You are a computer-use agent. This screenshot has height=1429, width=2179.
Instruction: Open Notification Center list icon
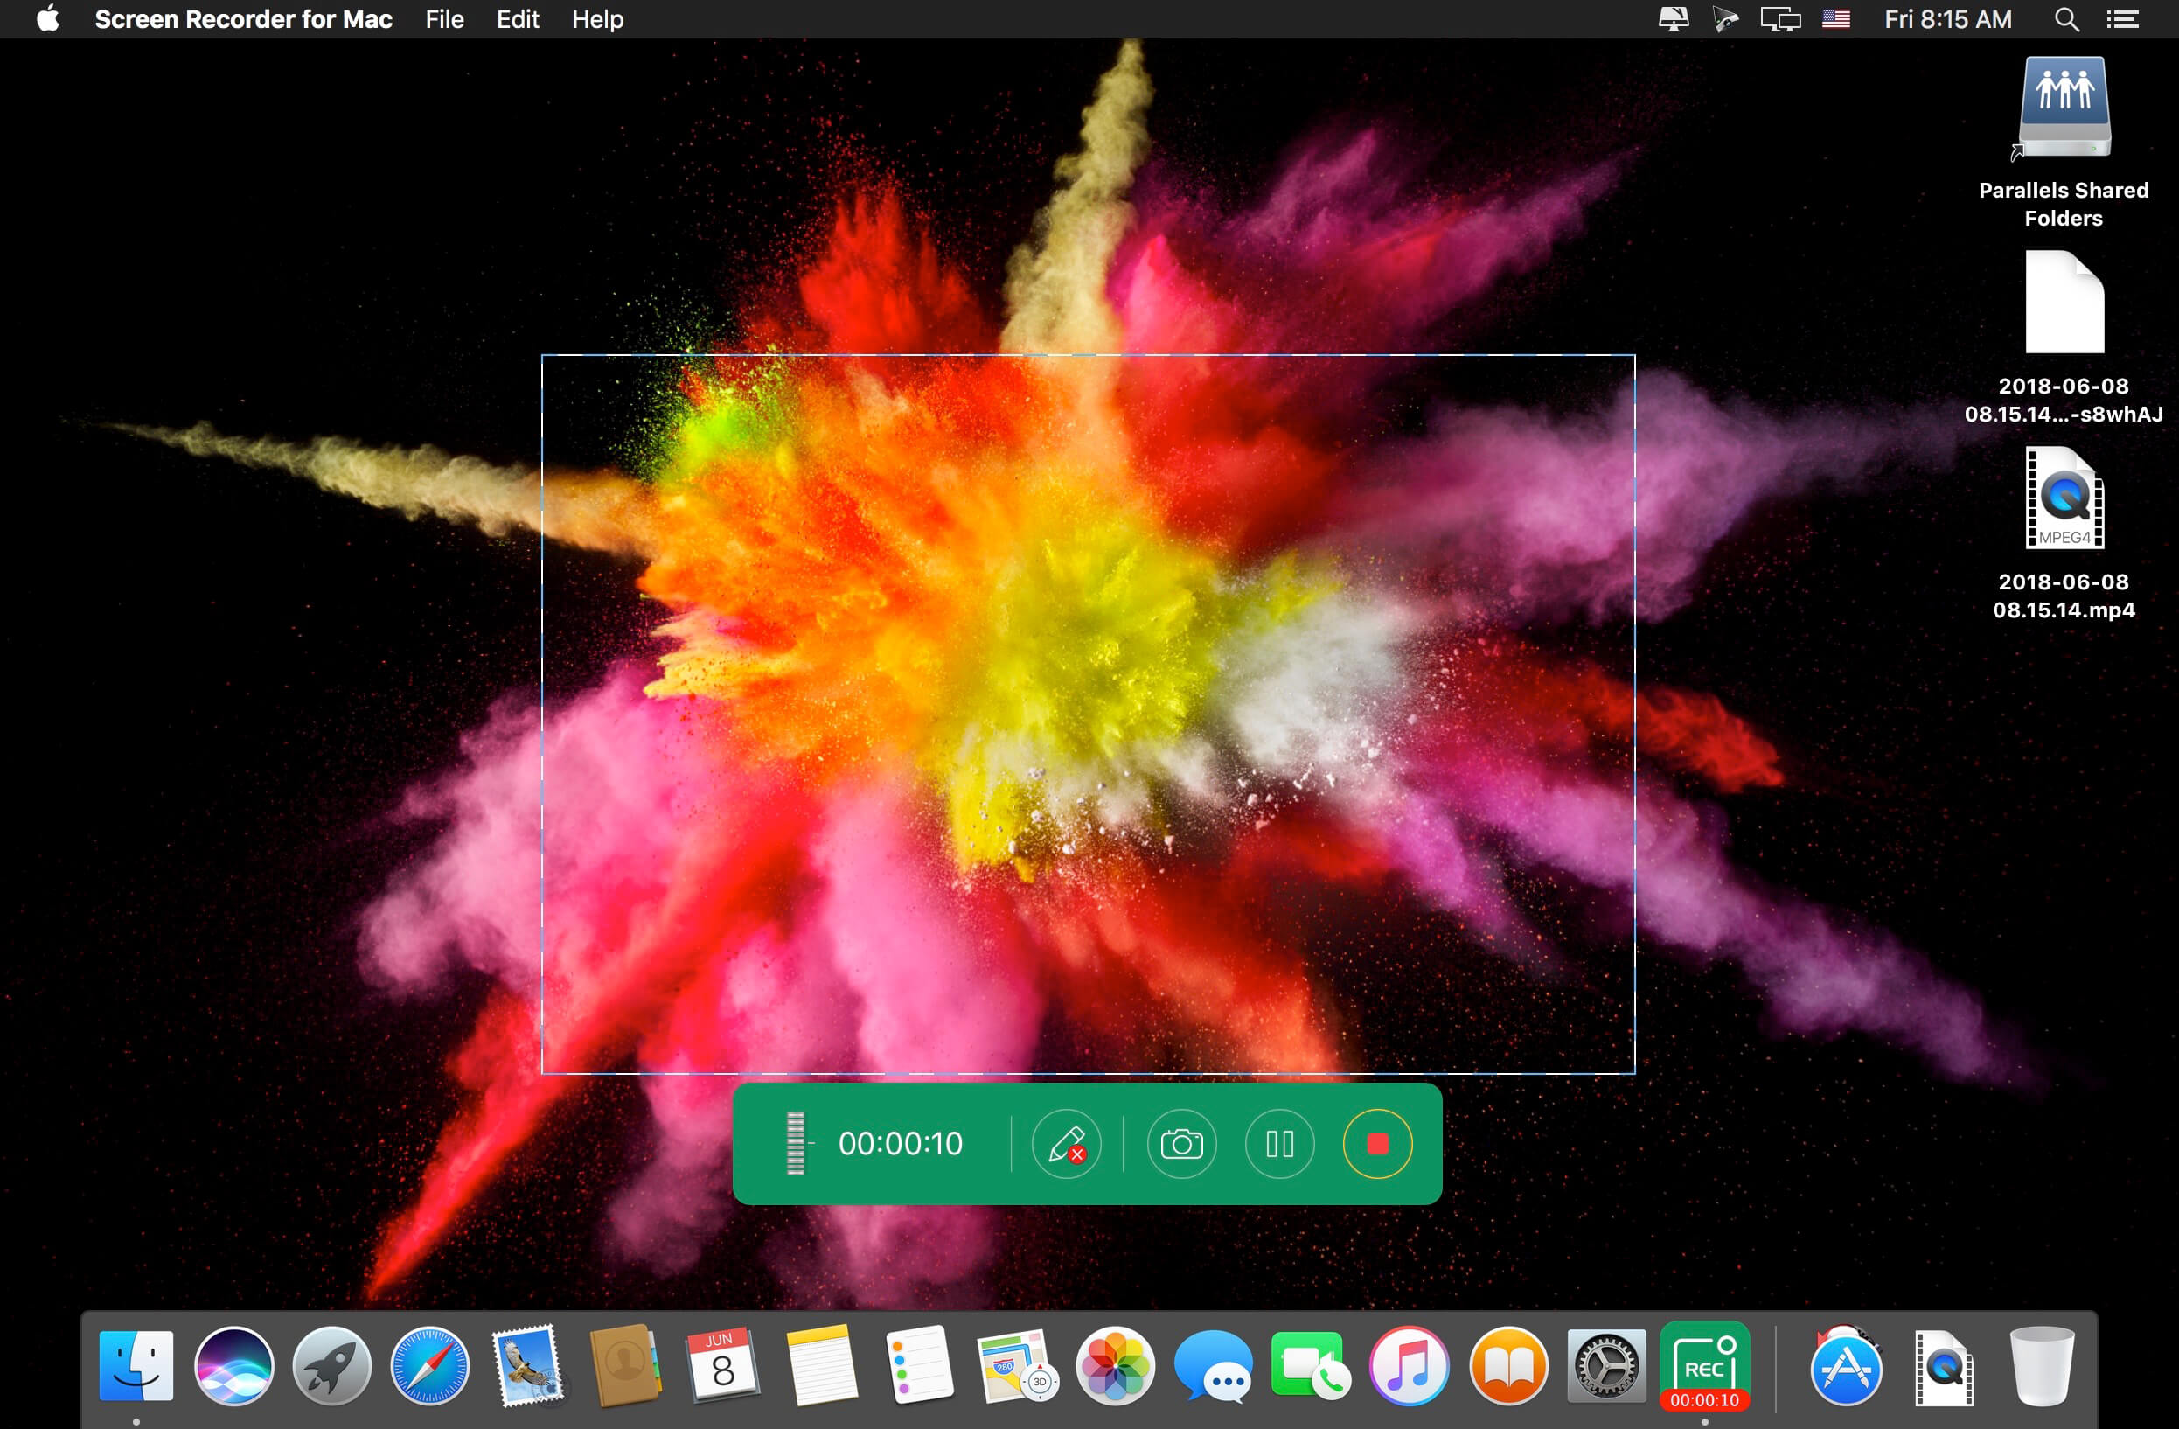[x=2122, y=19]
